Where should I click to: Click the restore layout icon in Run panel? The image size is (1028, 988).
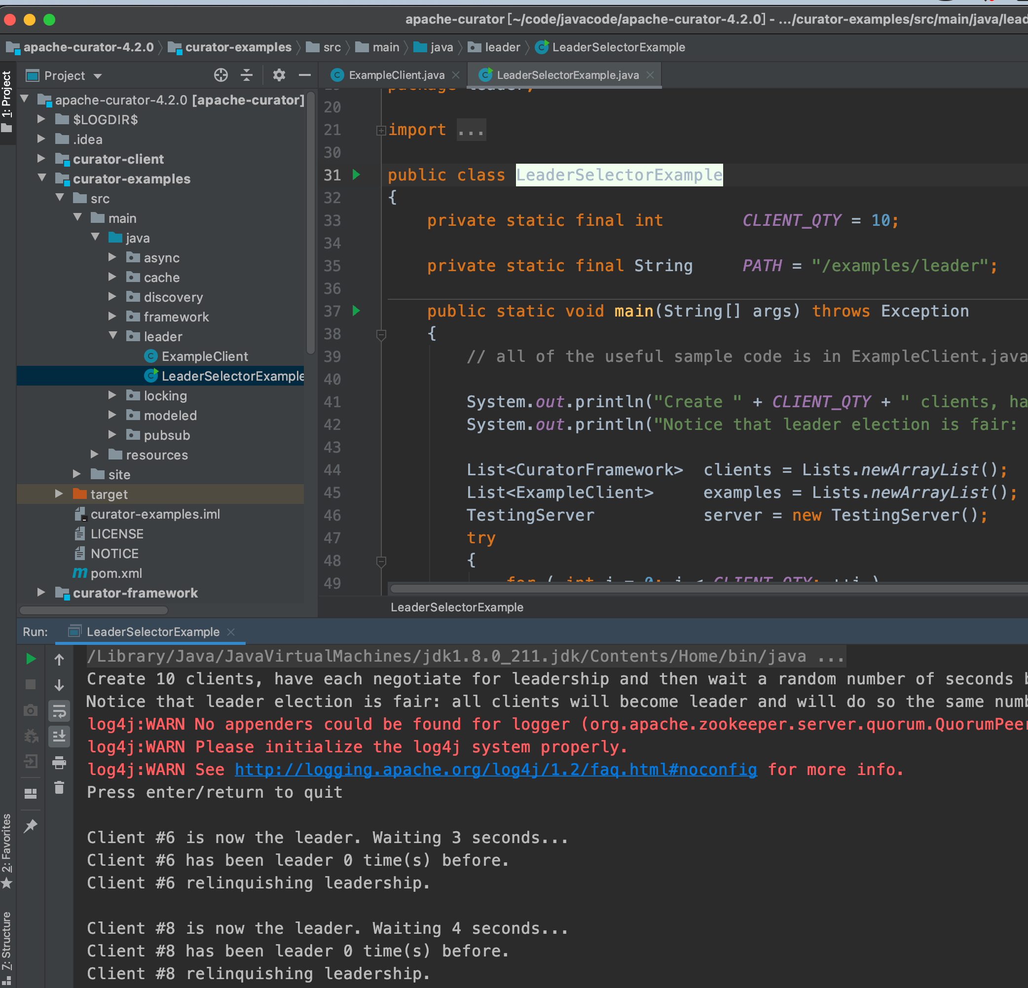(x=31, y=794)
